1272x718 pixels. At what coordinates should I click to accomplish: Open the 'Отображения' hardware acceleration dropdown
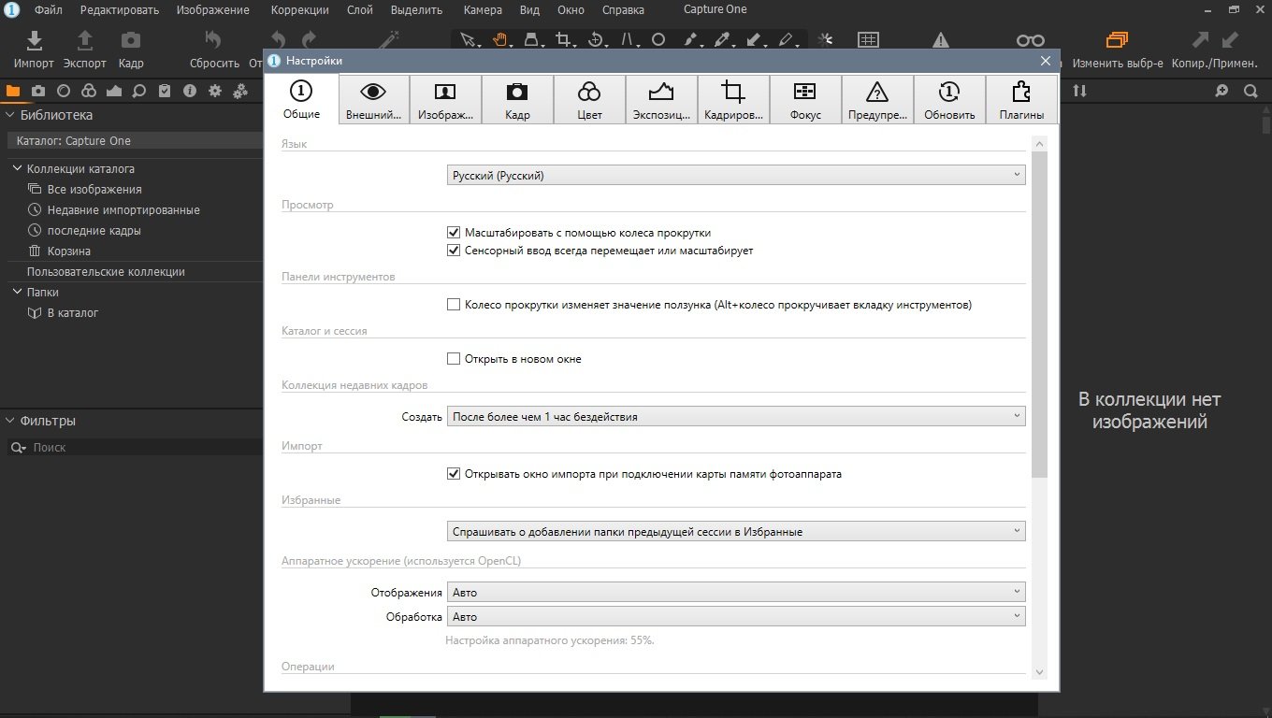[x=736, y=592]
